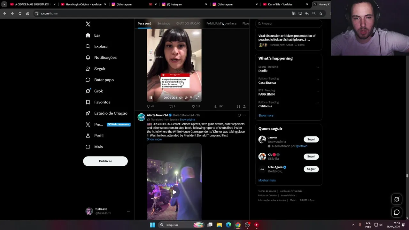Click the browser reload button

pos(20,13)
